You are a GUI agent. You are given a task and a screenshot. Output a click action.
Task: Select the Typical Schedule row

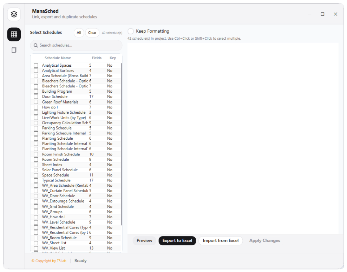[x=76, y=180]
